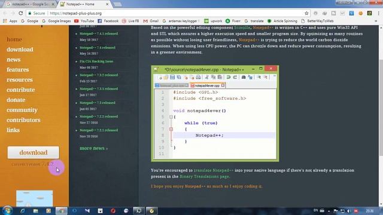383x215 pixels.
Task: Open the Gmail bookmark
Action: point(151,21)
